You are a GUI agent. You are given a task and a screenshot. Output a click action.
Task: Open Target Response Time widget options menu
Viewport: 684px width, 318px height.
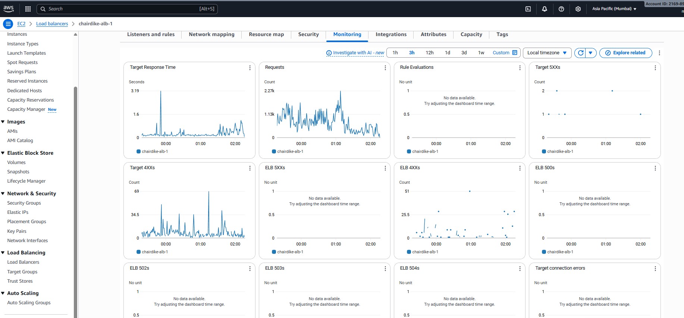250,68
